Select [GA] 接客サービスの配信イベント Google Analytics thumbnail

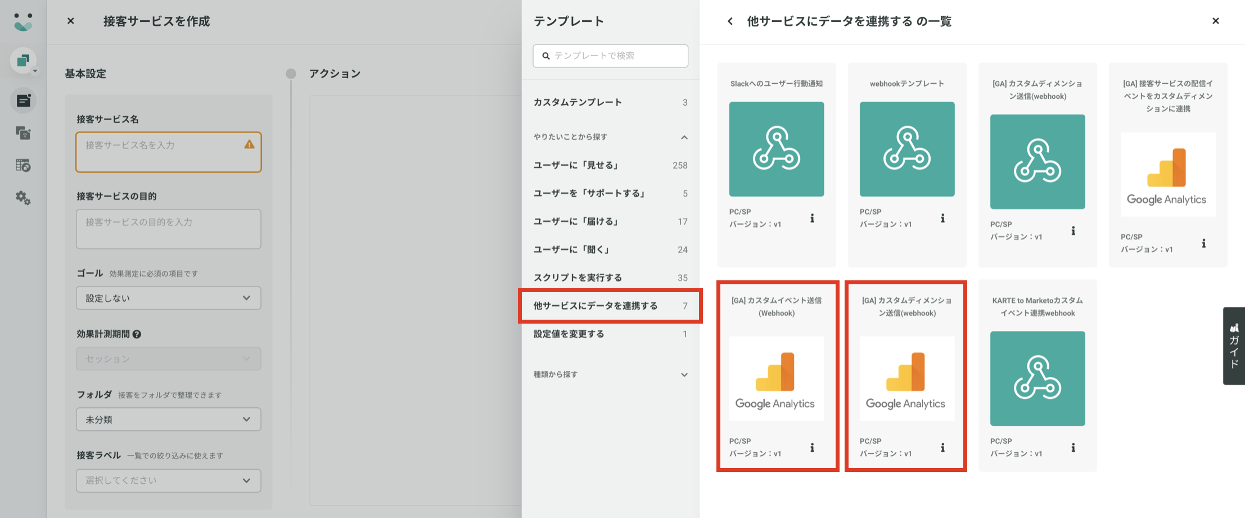(x=1168, y=175)
